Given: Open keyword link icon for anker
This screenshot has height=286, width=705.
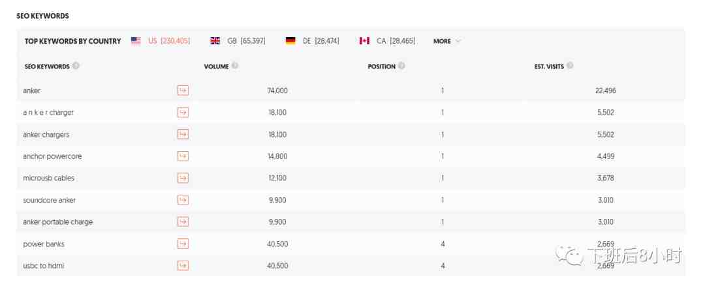Looking at the screenshot, I should tap(183, 91).
